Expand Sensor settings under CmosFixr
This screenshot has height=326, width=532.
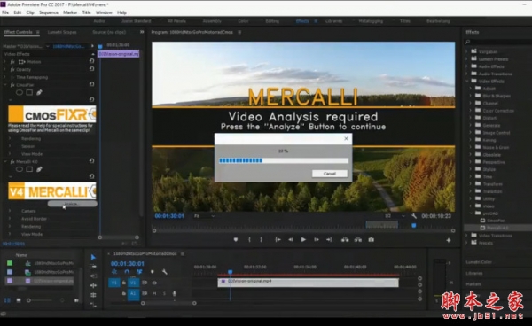(x=10, y=146)
